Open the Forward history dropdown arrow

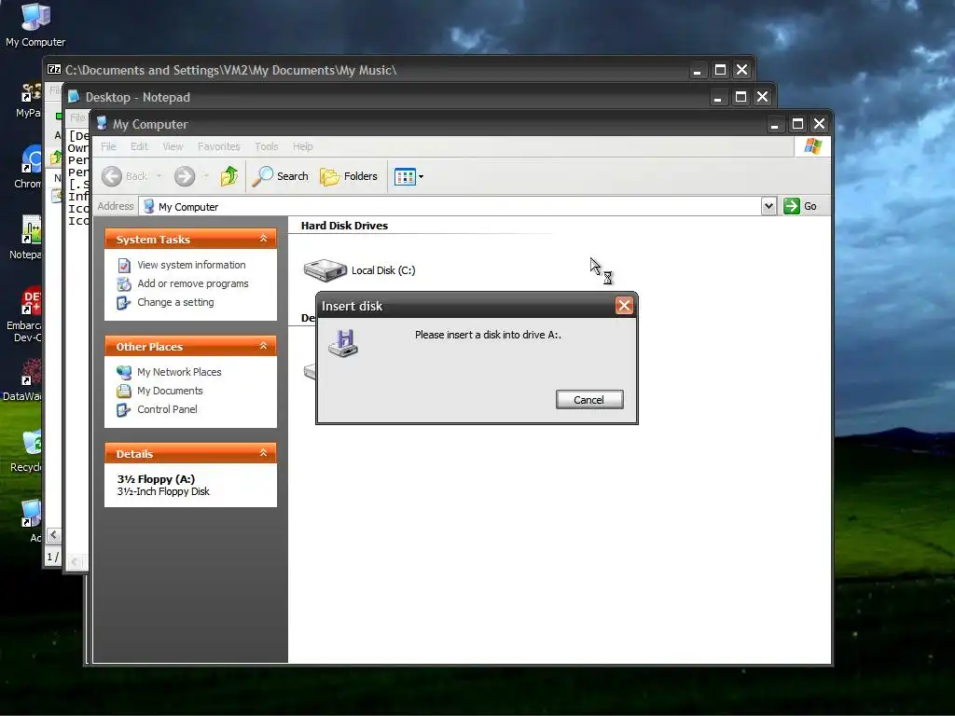pyautogui.click(x=206, y=176)
